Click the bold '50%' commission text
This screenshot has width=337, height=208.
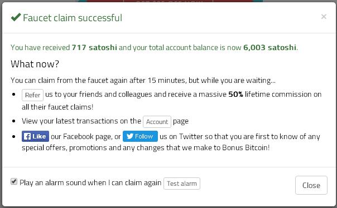(235, 94)
